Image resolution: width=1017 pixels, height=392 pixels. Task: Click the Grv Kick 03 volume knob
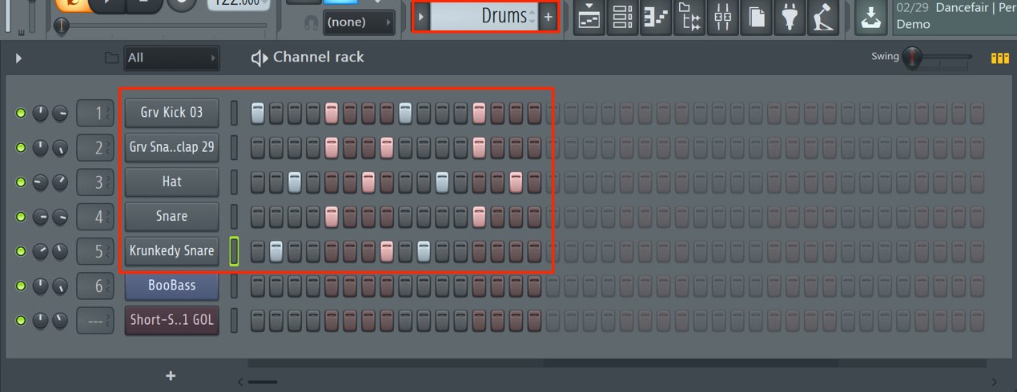pyautogui.click(x=60, y=114)
